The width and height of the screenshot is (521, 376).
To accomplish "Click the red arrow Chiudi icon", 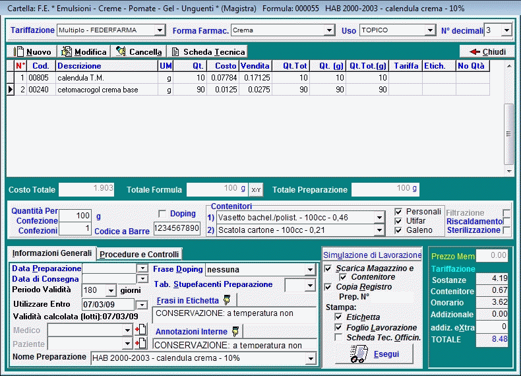I will point(475,52).
